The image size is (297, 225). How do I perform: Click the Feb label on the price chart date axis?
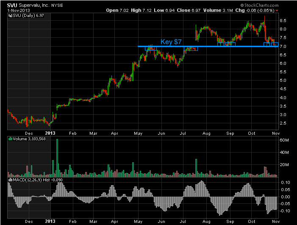tap(73, 133)
